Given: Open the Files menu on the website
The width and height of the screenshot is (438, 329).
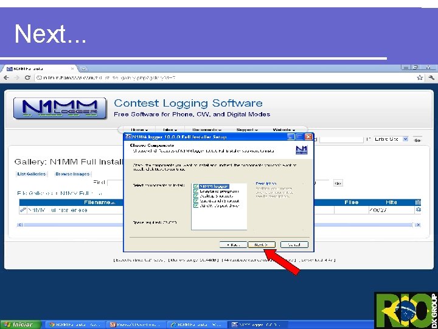Looking at the screenshot, I should 170,130.
